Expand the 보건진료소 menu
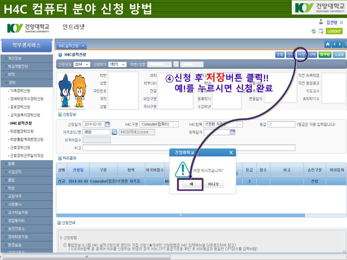The image size is (347, 260). point(26,229)
